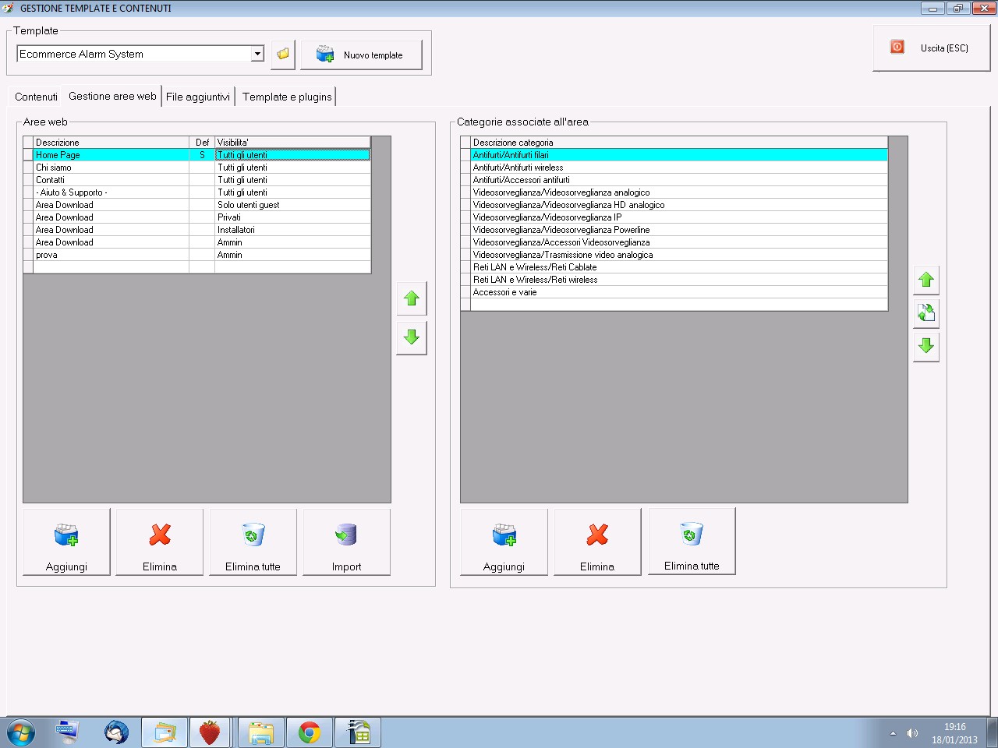Screen dimensions: 998x748
Task: Click Elimina tutte under Categorie associate list
Action: pyautogui.click(x=692, y=542)
